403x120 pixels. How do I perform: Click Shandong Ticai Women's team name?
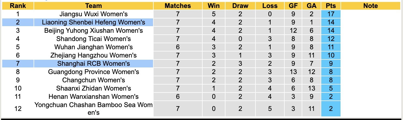94,39
